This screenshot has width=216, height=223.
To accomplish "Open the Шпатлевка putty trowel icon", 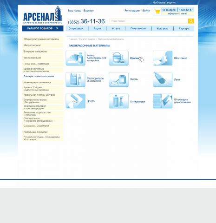I will tap(163, 58).
